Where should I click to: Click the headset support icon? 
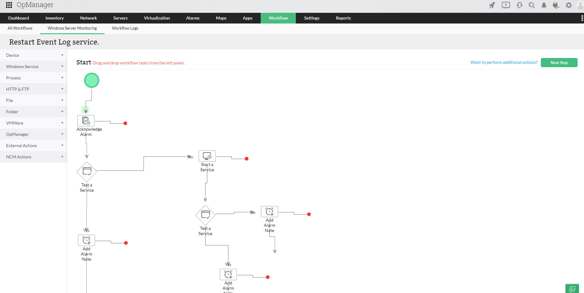520,5
